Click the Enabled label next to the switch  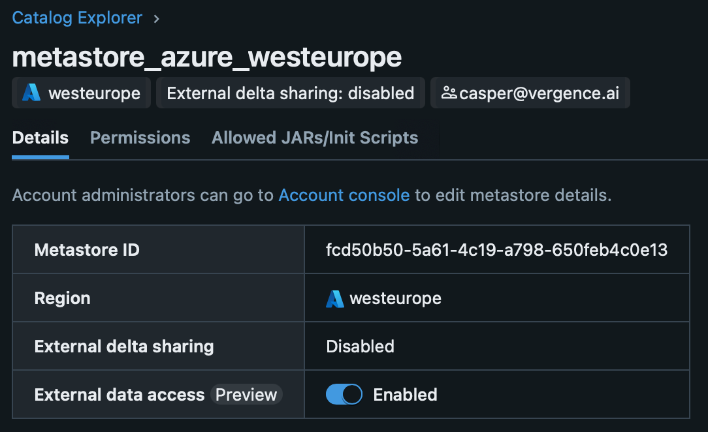pos(405,395)
